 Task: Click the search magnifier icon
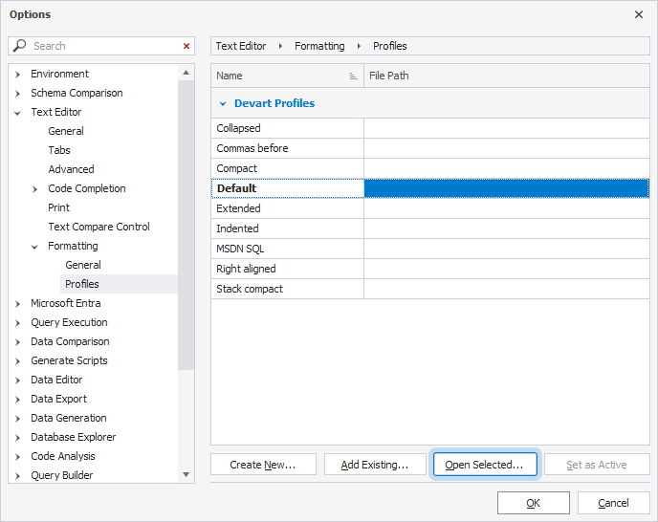(x=19, y=46)
